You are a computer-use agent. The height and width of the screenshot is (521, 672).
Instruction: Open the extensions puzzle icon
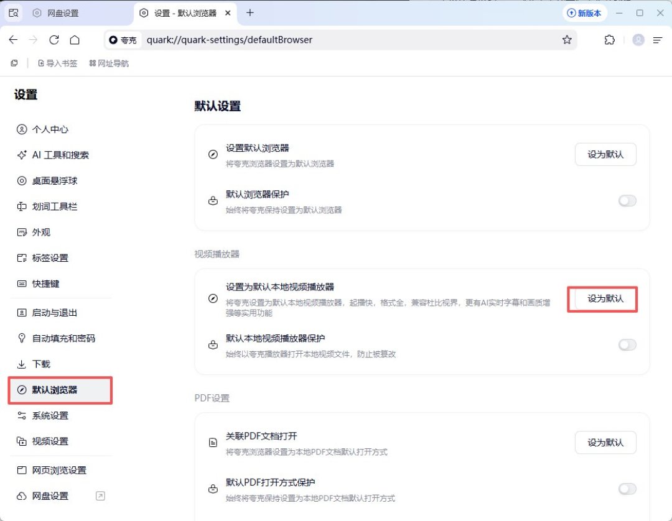click(x=609, y=40)
